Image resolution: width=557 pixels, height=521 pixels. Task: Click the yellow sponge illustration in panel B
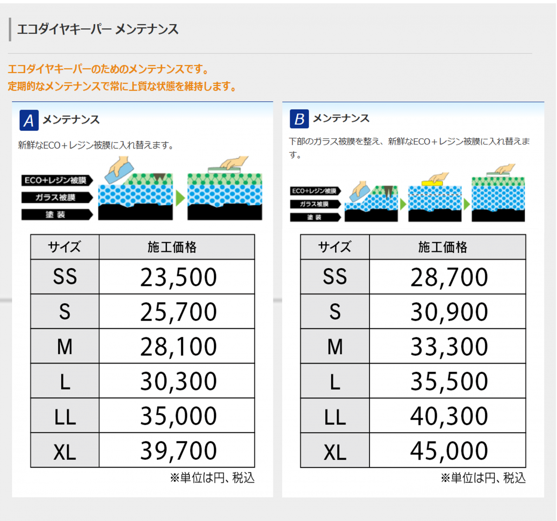click(432, 182)
